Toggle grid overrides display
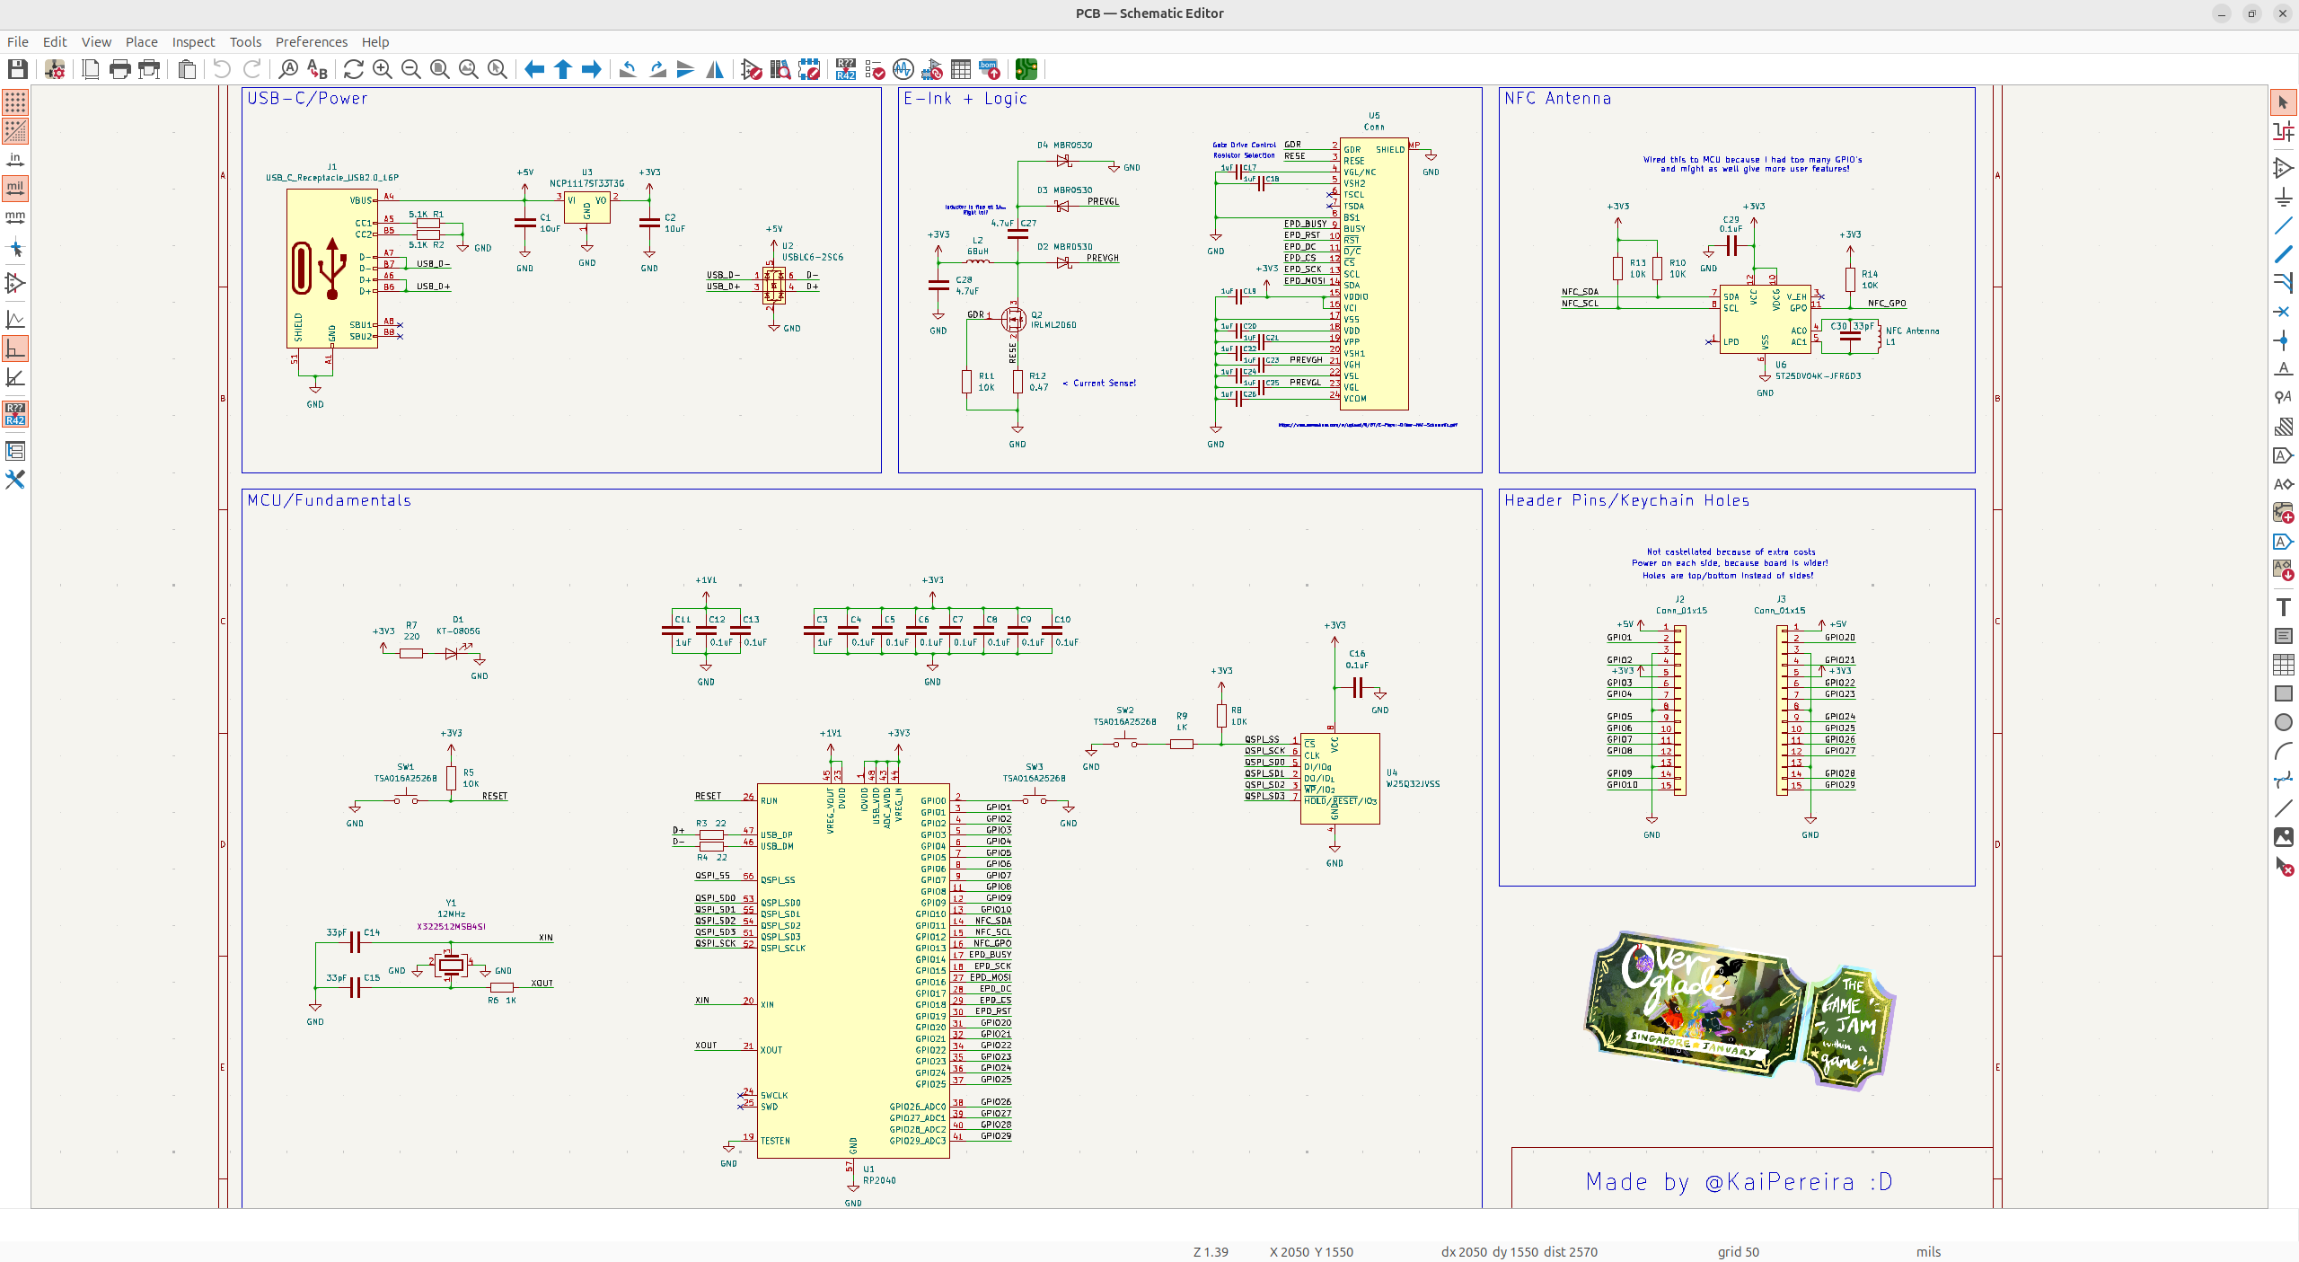This screenshot has width=2299, height=1262. pyautogui.click(x=15, y=131)
